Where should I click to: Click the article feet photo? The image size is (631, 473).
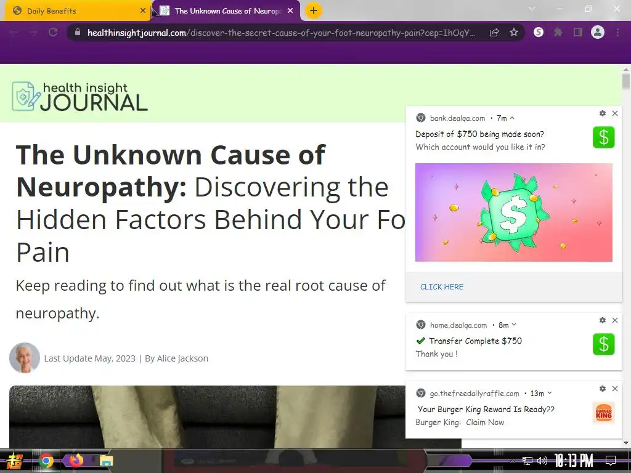(207, 417)
